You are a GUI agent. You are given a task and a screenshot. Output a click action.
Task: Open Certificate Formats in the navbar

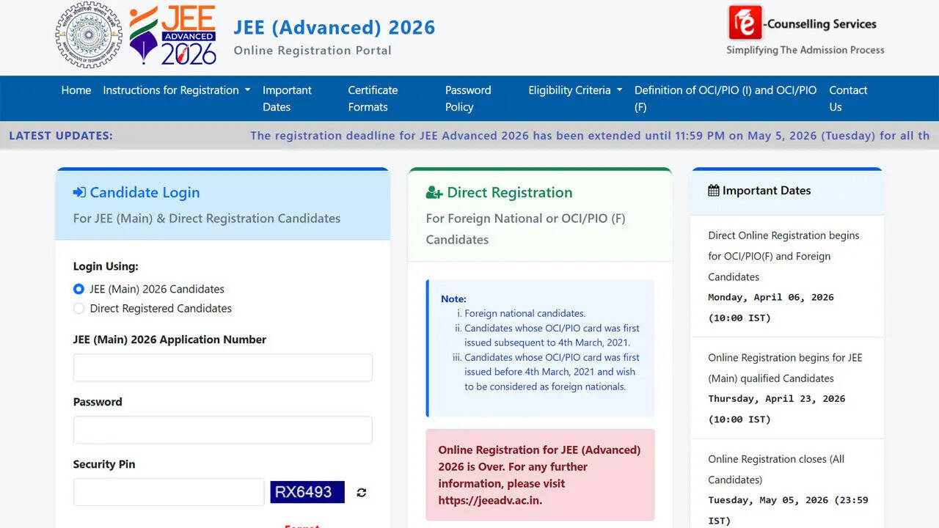click(373, 98)
